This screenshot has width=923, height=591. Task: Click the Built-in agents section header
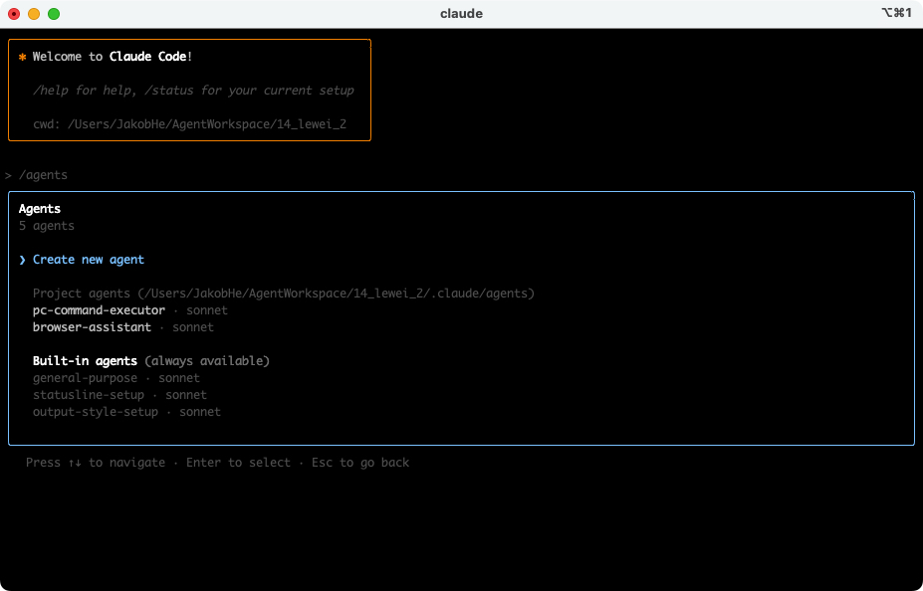85,361
